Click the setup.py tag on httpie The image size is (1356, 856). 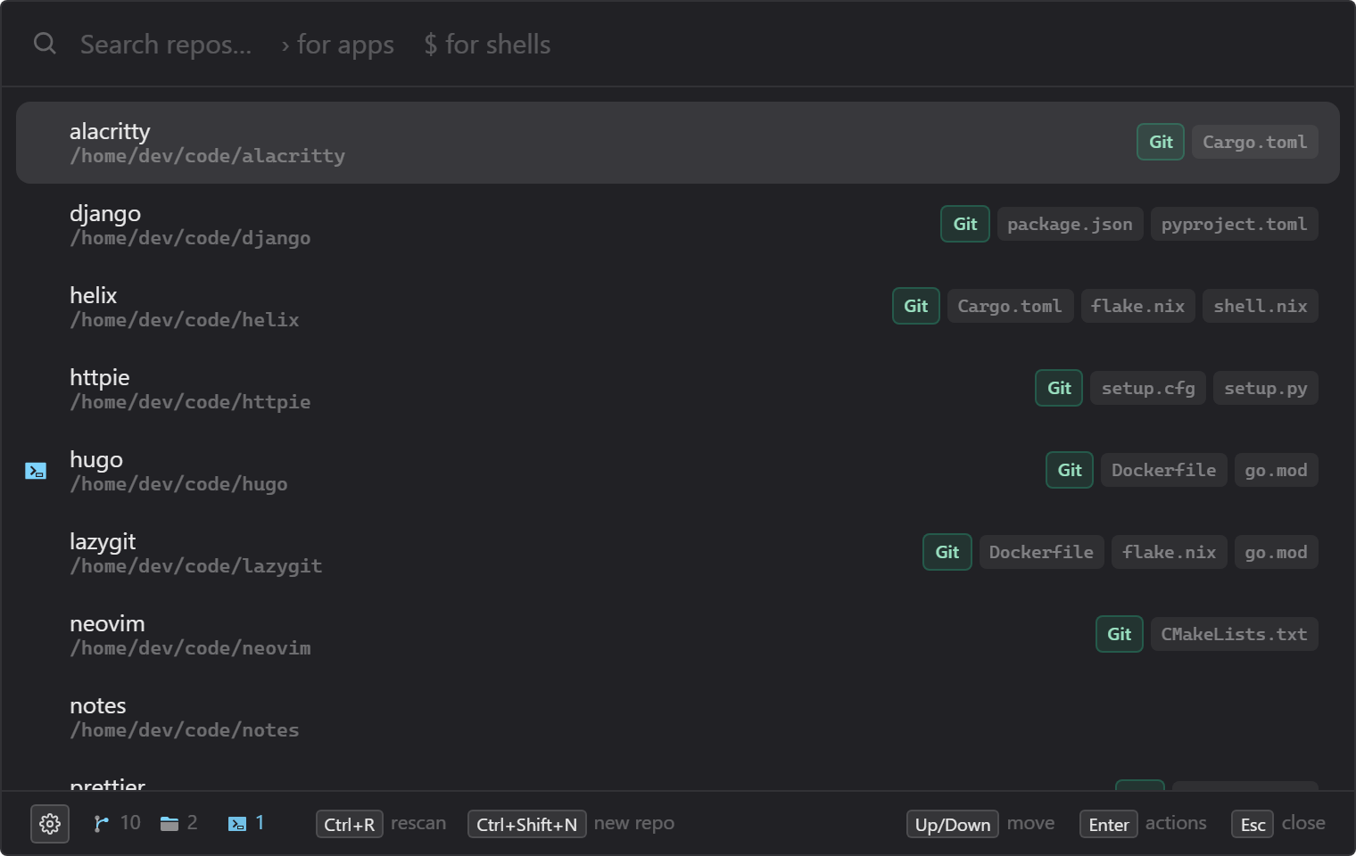point(1266,388)
